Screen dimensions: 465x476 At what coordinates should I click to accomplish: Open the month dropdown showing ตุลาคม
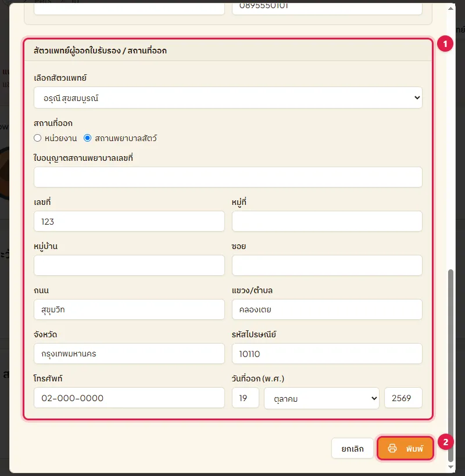coord(321,398)
